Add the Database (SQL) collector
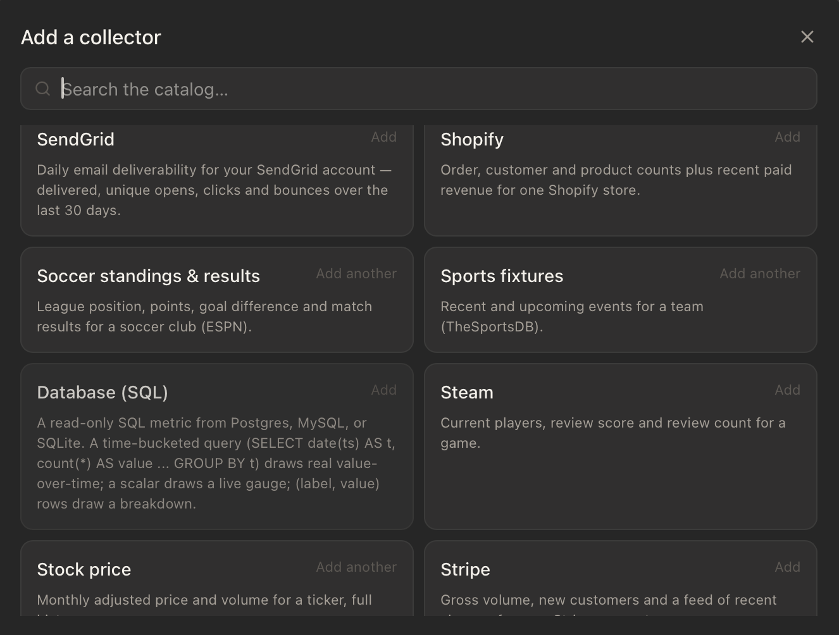 coord(383,390)
